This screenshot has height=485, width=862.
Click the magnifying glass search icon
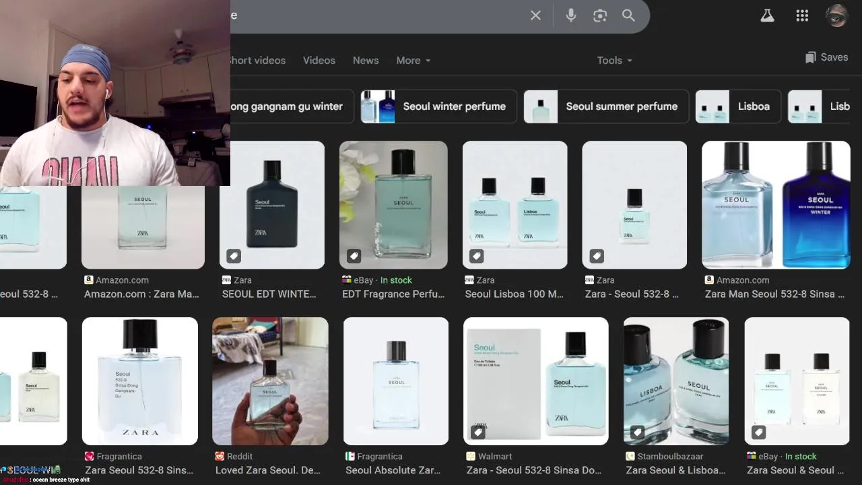coord(628,15)
